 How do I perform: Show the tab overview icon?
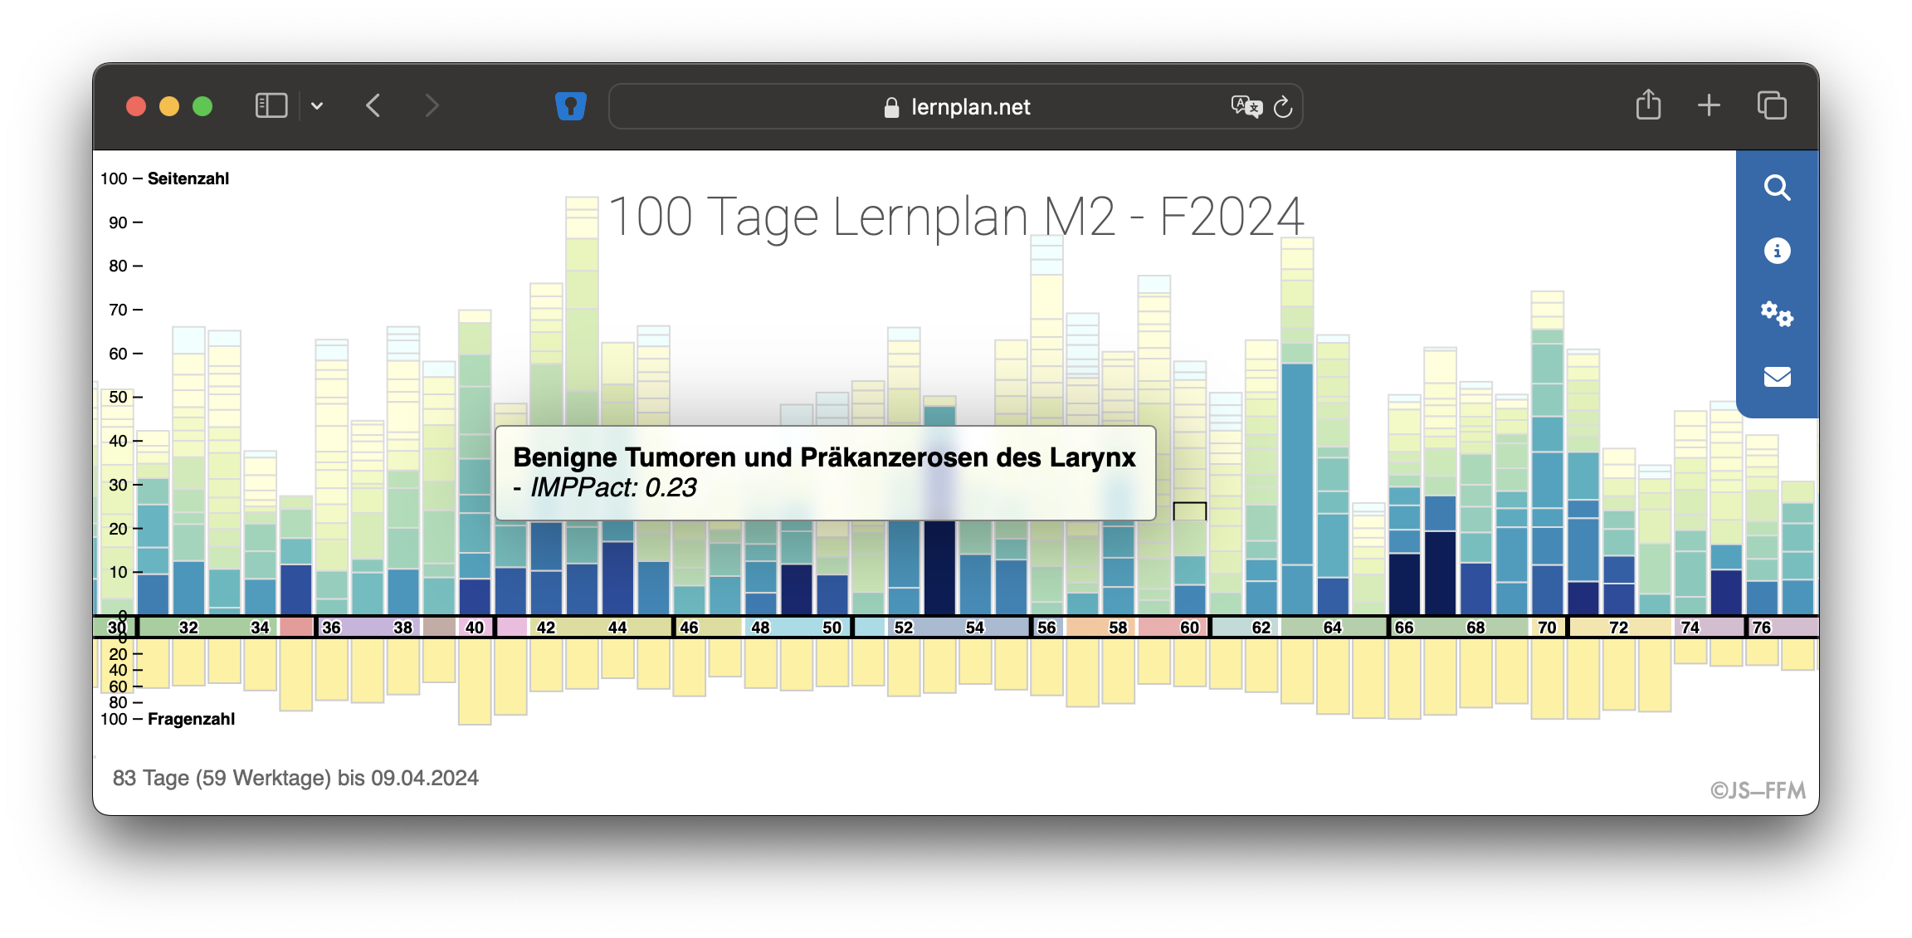pos(1772,105)
